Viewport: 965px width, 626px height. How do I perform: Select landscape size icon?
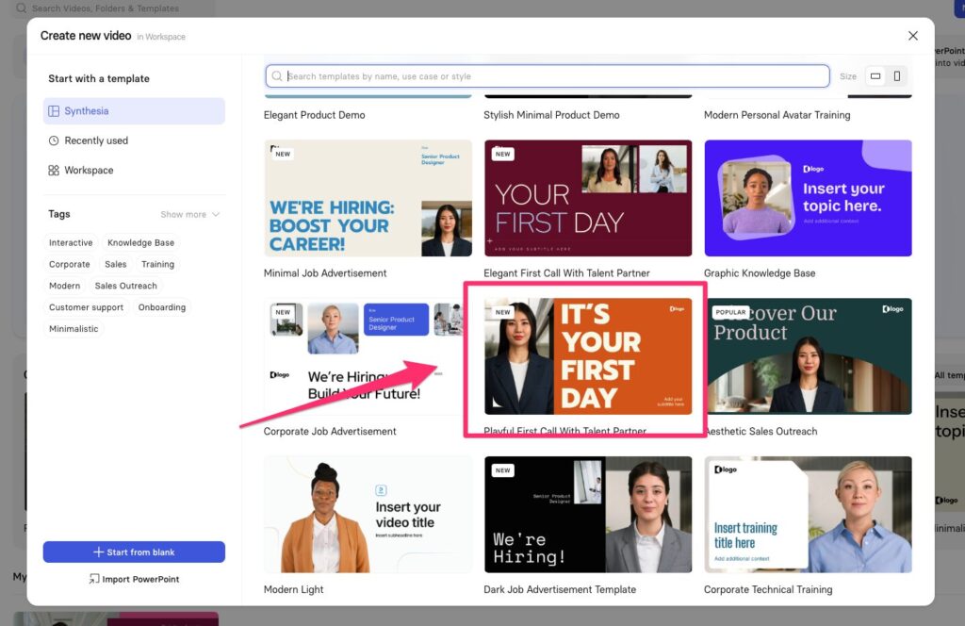875,75
